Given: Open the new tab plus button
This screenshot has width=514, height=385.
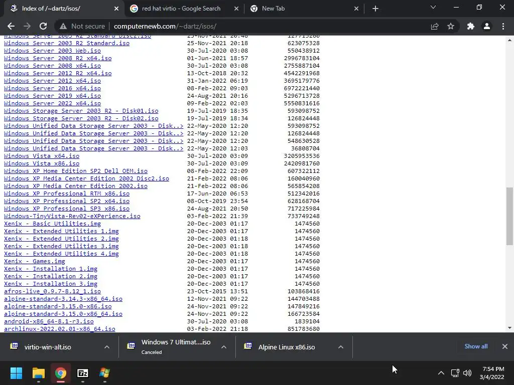Looking at the screenshot, I should coord(375,9).
